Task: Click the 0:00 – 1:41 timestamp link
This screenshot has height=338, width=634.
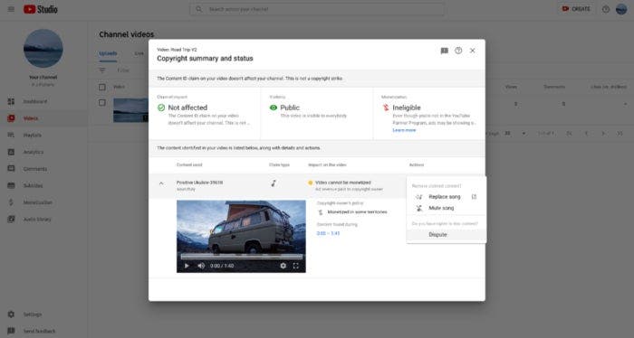Action: click(x=328, y=233)
